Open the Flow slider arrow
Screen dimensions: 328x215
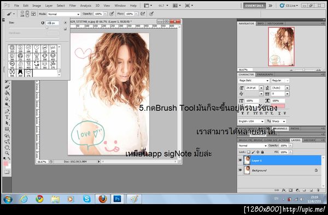tap(136, 14)
